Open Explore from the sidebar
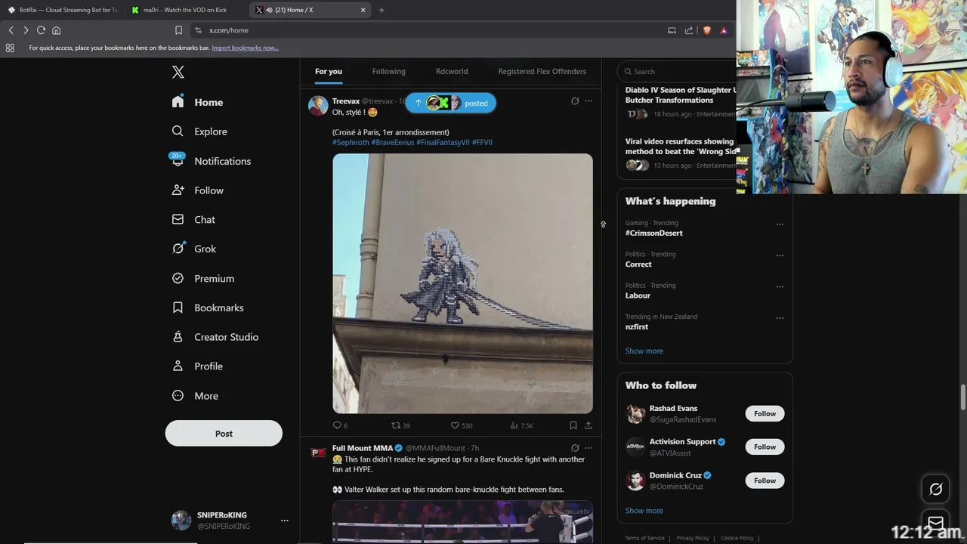967x544 pixels. tap(199, 131)
